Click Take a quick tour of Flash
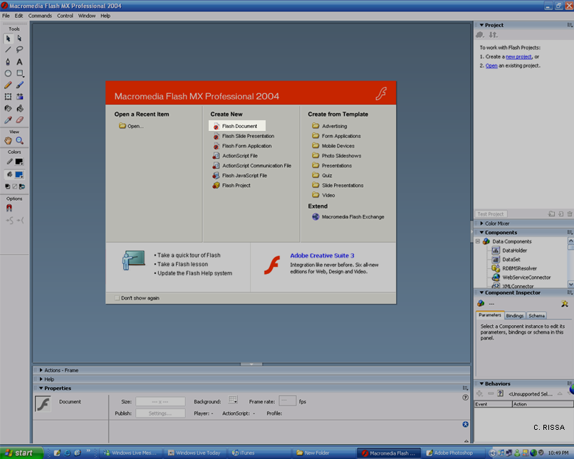The height and width of the screenshot is (459, 574). 189,255
